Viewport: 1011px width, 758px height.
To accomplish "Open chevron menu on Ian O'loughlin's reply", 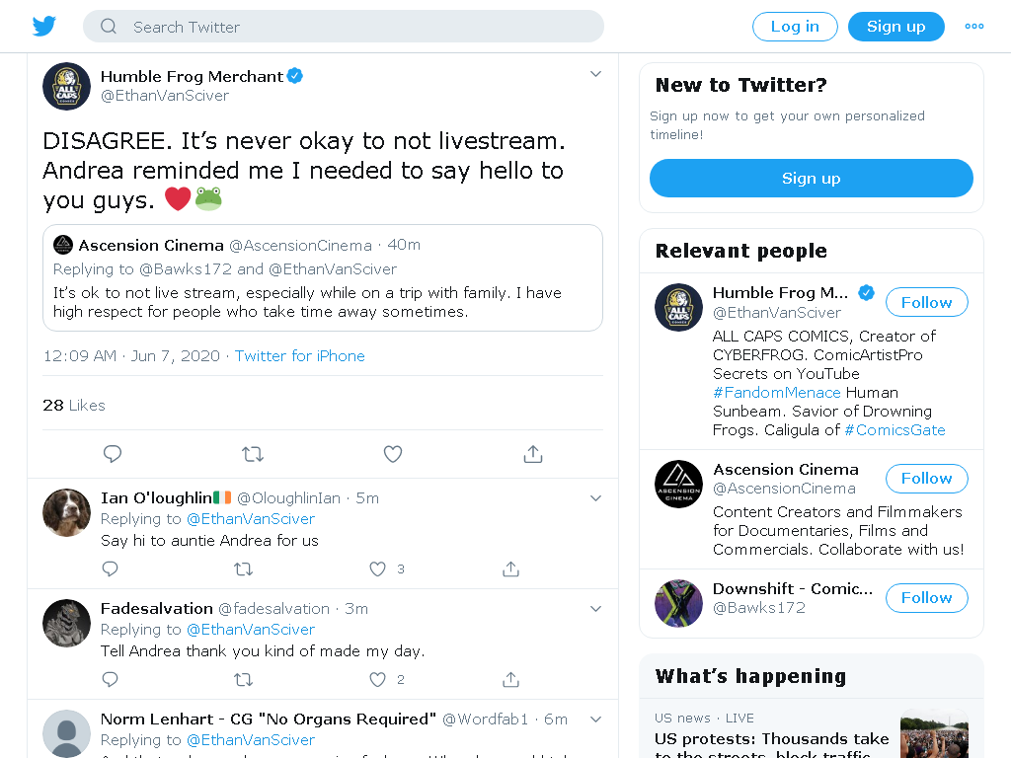I will [595, 498].
